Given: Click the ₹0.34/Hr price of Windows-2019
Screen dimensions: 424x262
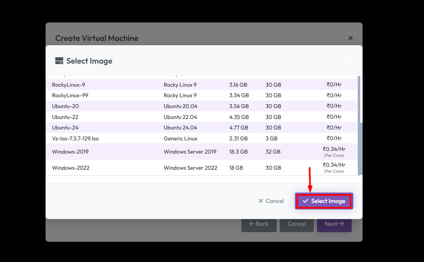Looking at the screenshot, I should [x=334, y=149].
